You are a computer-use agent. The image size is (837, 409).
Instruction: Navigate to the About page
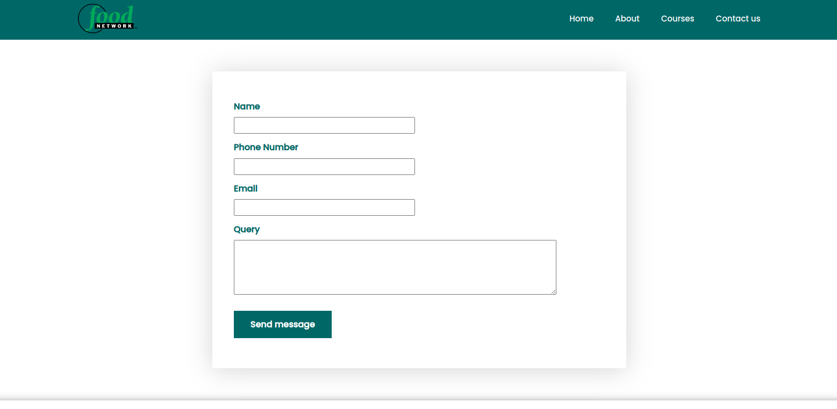tap(627, 18)
